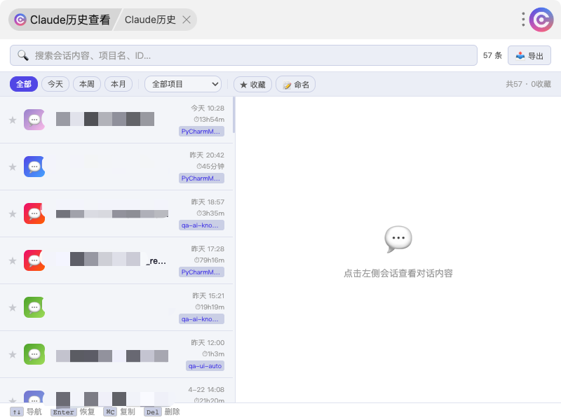
Task: Select the 本月 filter
Action: 119,84
